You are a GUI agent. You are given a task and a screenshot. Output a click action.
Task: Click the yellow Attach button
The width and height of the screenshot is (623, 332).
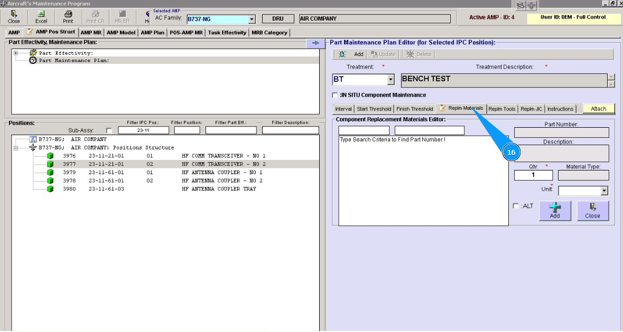click(x=598, y=109)
